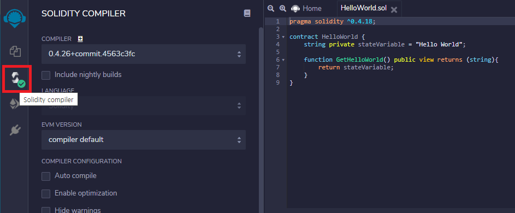The width and height of the screenshot is (515, 213).
Task: Click line number 9 in gutter
Action: coord(278,82)
